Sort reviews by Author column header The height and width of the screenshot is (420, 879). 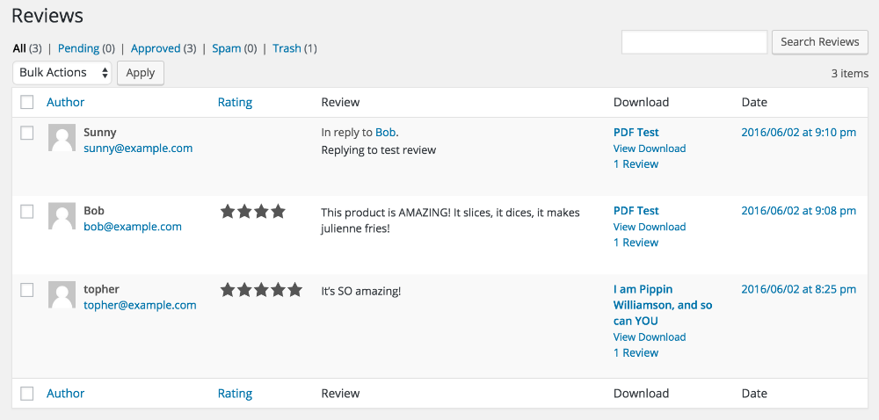click(65, 102)
